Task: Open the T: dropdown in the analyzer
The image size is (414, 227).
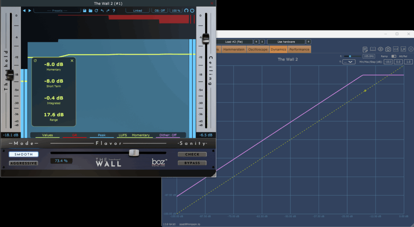Action: (349, 62)
